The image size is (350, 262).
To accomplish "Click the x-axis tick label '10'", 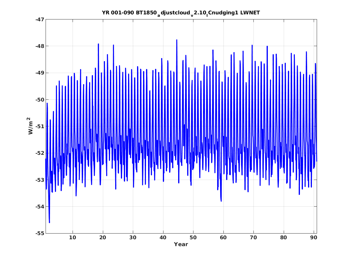I will click(73, 237).
